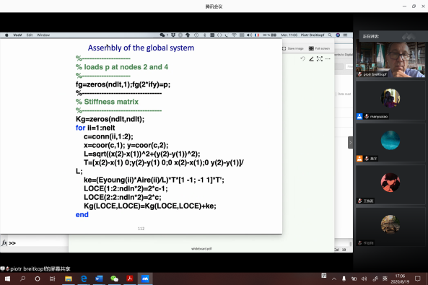
Task: Expand the hidden system tray icons chevron
Action: 334,279
